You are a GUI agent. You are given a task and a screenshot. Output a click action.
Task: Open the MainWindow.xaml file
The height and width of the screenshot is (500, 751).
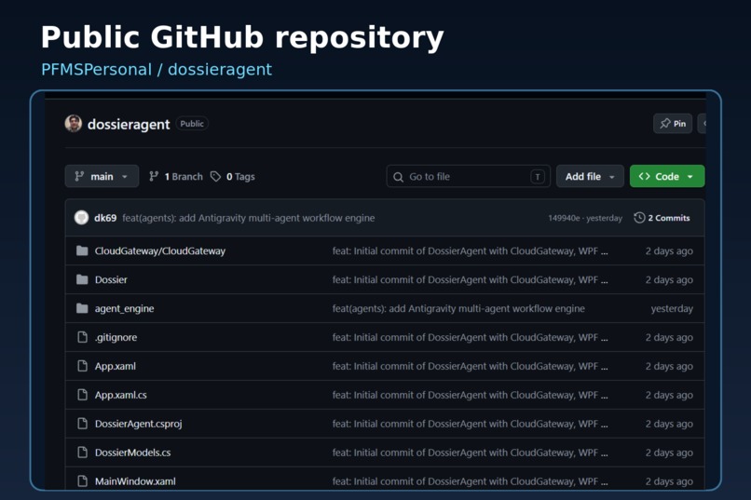point(135,480)
